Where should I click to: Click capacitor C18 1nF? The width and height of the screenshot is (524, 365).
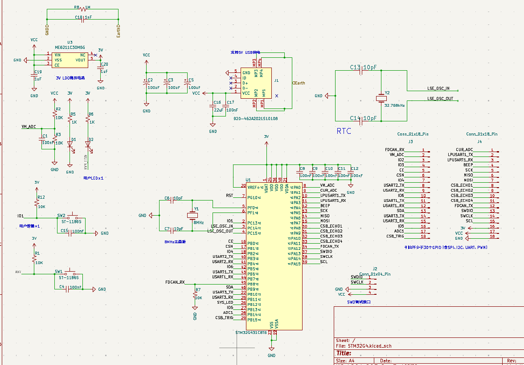click(82, 19)
